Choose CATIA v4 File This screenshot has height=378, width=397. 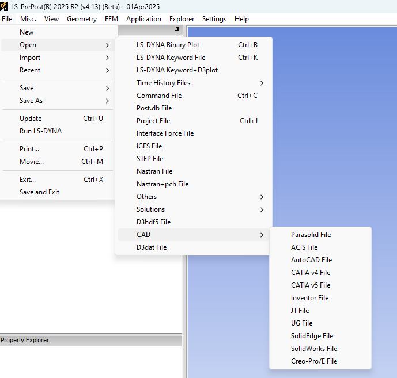click(320, 273)
